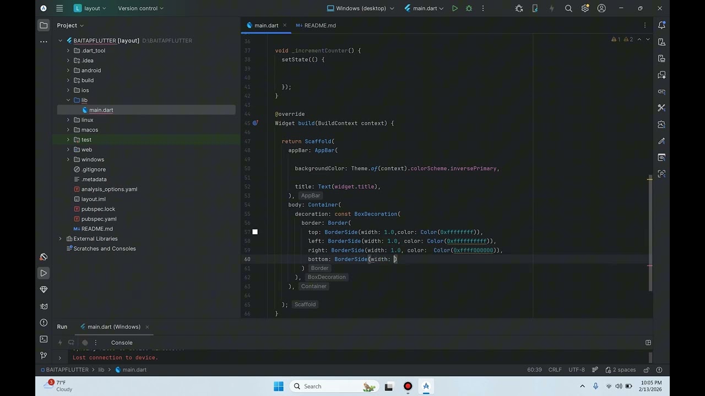Click the 60:39 cursor position indicator
Viewport: 705px width, 396px height.
coord(534,370)
